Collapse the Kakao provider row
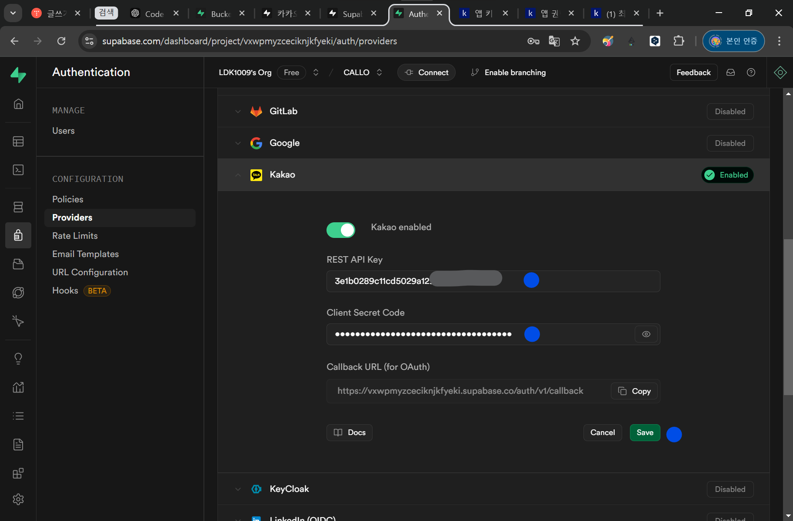This screenshot has height=521, width=793. coord(493,175)
